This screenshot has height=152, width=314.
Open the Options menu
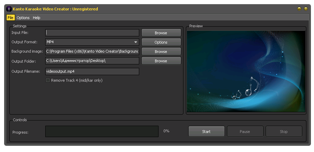(x=23, y=18)
